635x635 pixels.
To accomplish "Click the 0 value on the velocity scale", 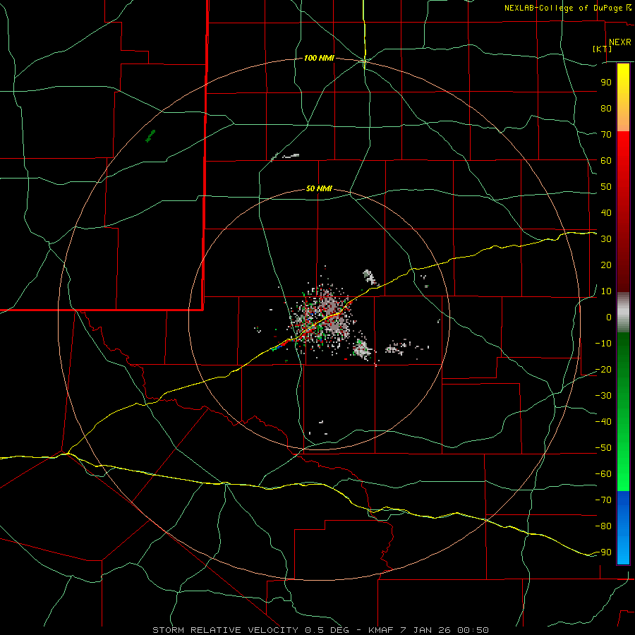I will pyautogui.click(x=609, y=317).
